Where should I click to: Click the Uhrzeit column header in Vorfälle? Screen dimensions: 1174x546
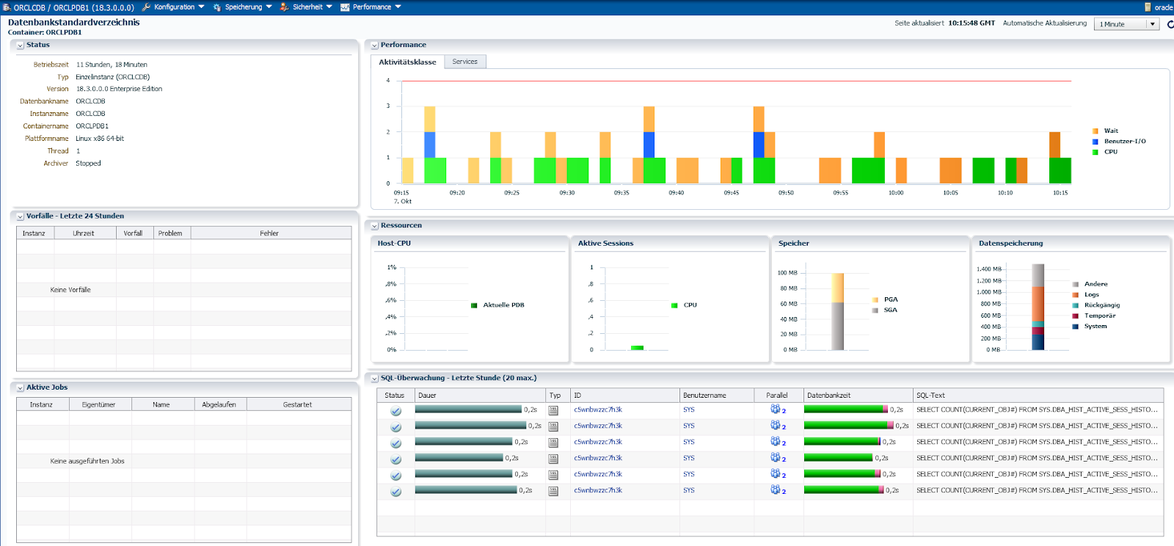pos(84,233)
